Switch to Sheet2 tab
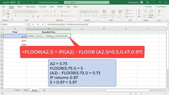Image resolution: width=169 pixels, height=95 pixels. point(26,90)
